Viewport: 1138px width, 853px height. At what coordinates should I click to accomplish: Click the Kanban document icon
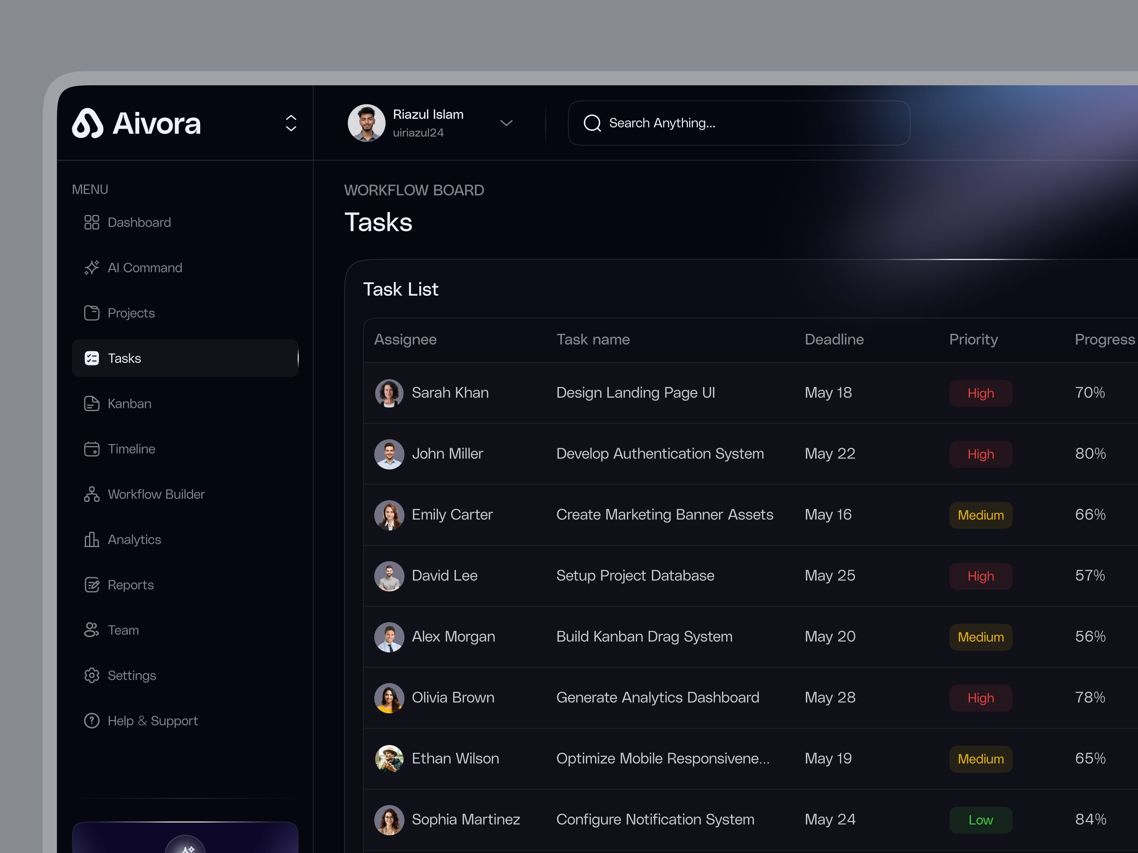[x=92, y=403]
